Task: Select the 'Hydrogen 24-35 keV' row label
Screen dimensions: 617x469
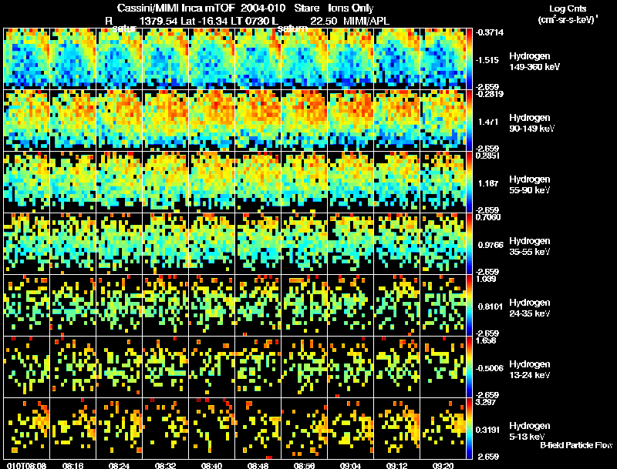Action: pos(529,308)
